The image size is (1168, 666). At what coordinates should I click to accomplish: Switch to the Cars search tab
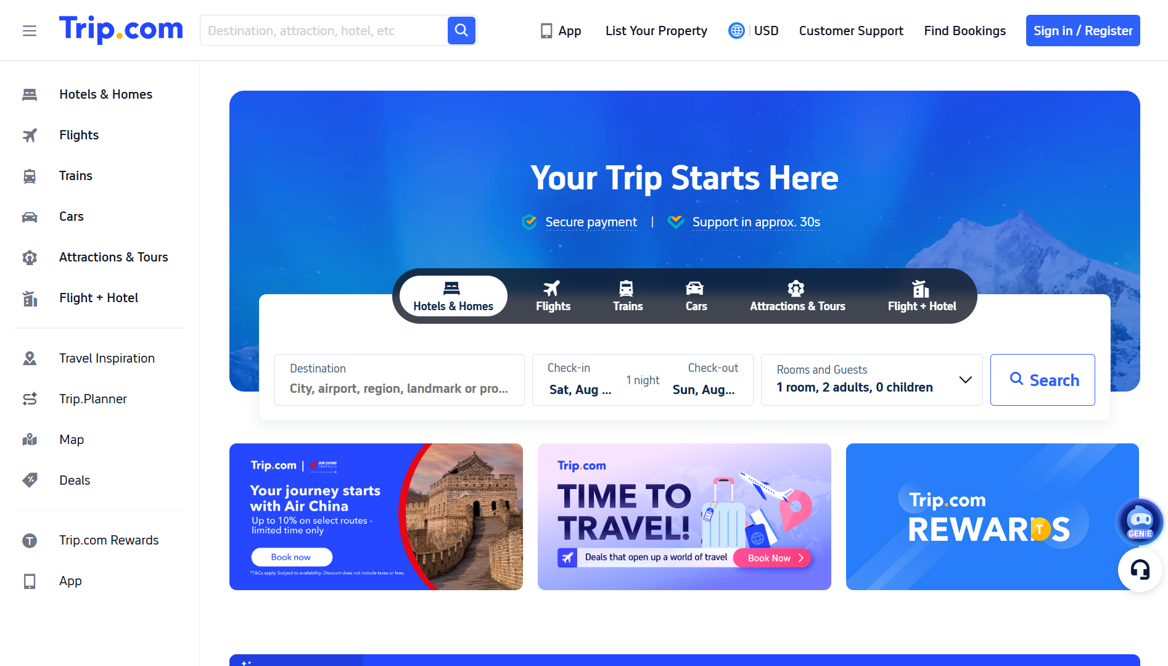(696, 296)
